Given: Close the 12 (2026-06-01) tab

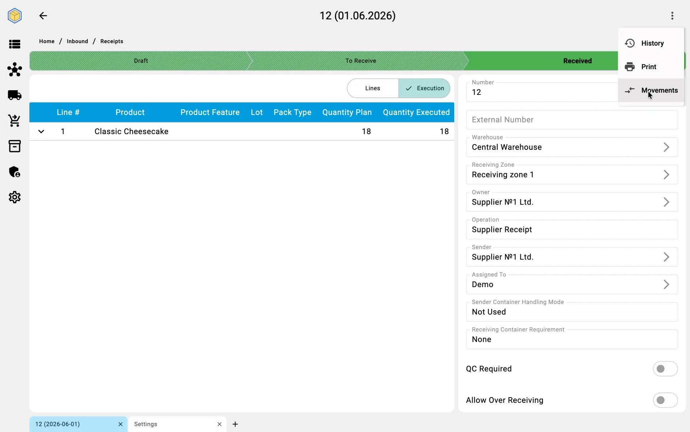Looking at the screenshot, I should point(120,424).
